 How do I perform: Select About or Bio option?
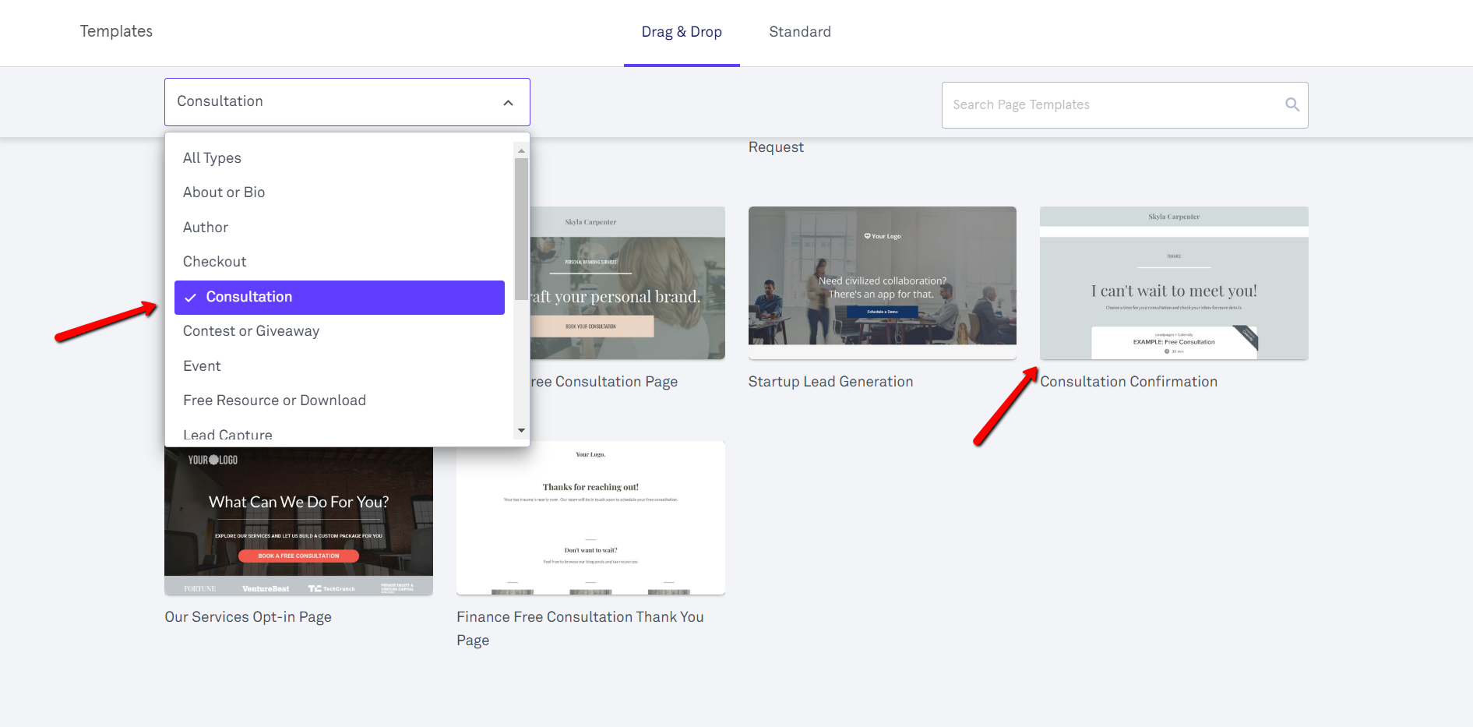click(x=224, y=192)
